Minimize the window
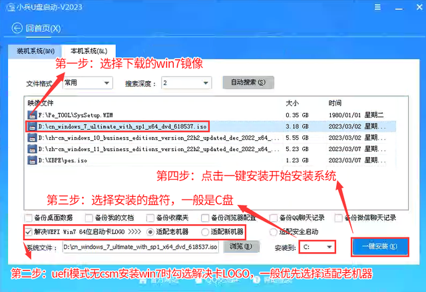 399,7
